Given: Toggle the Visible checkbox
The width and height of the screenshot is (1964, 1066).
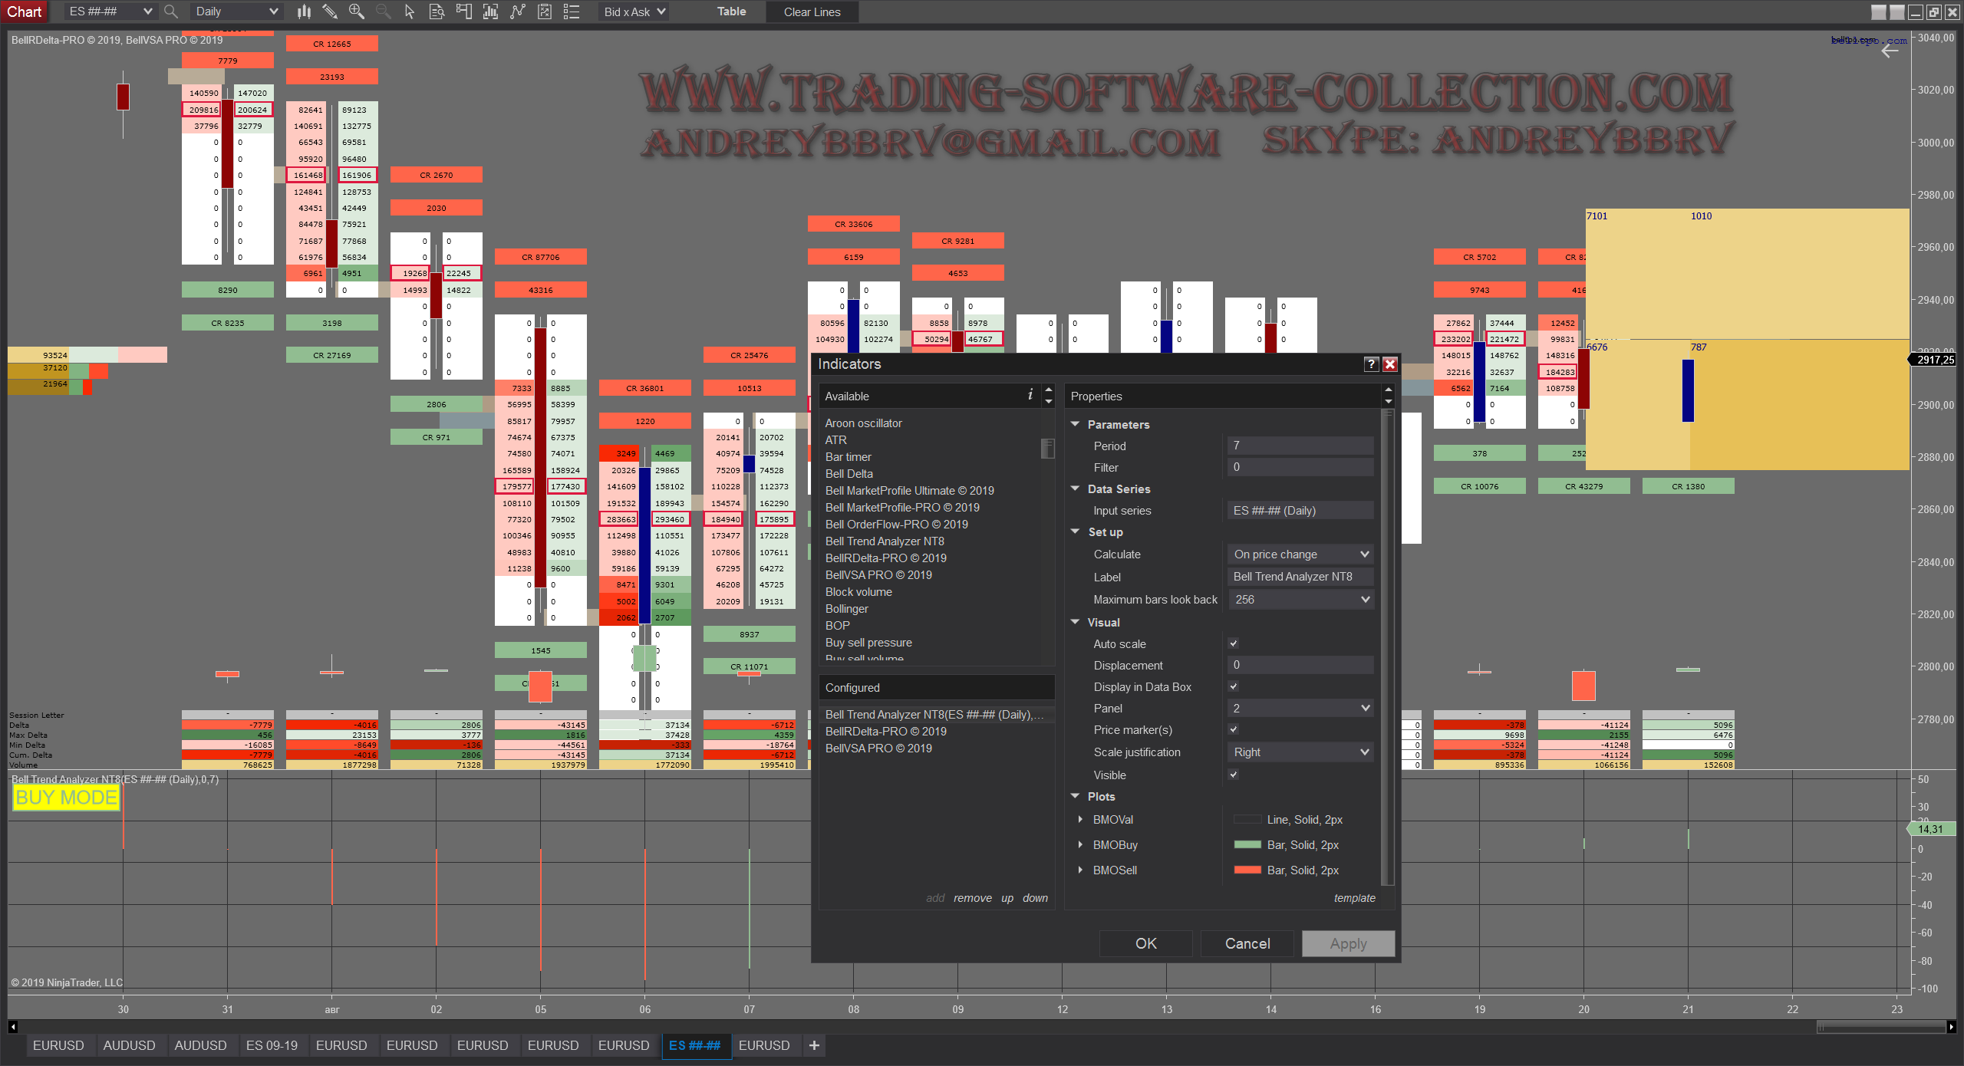Looking at the screenshot, I should [x=1233, y=775].
